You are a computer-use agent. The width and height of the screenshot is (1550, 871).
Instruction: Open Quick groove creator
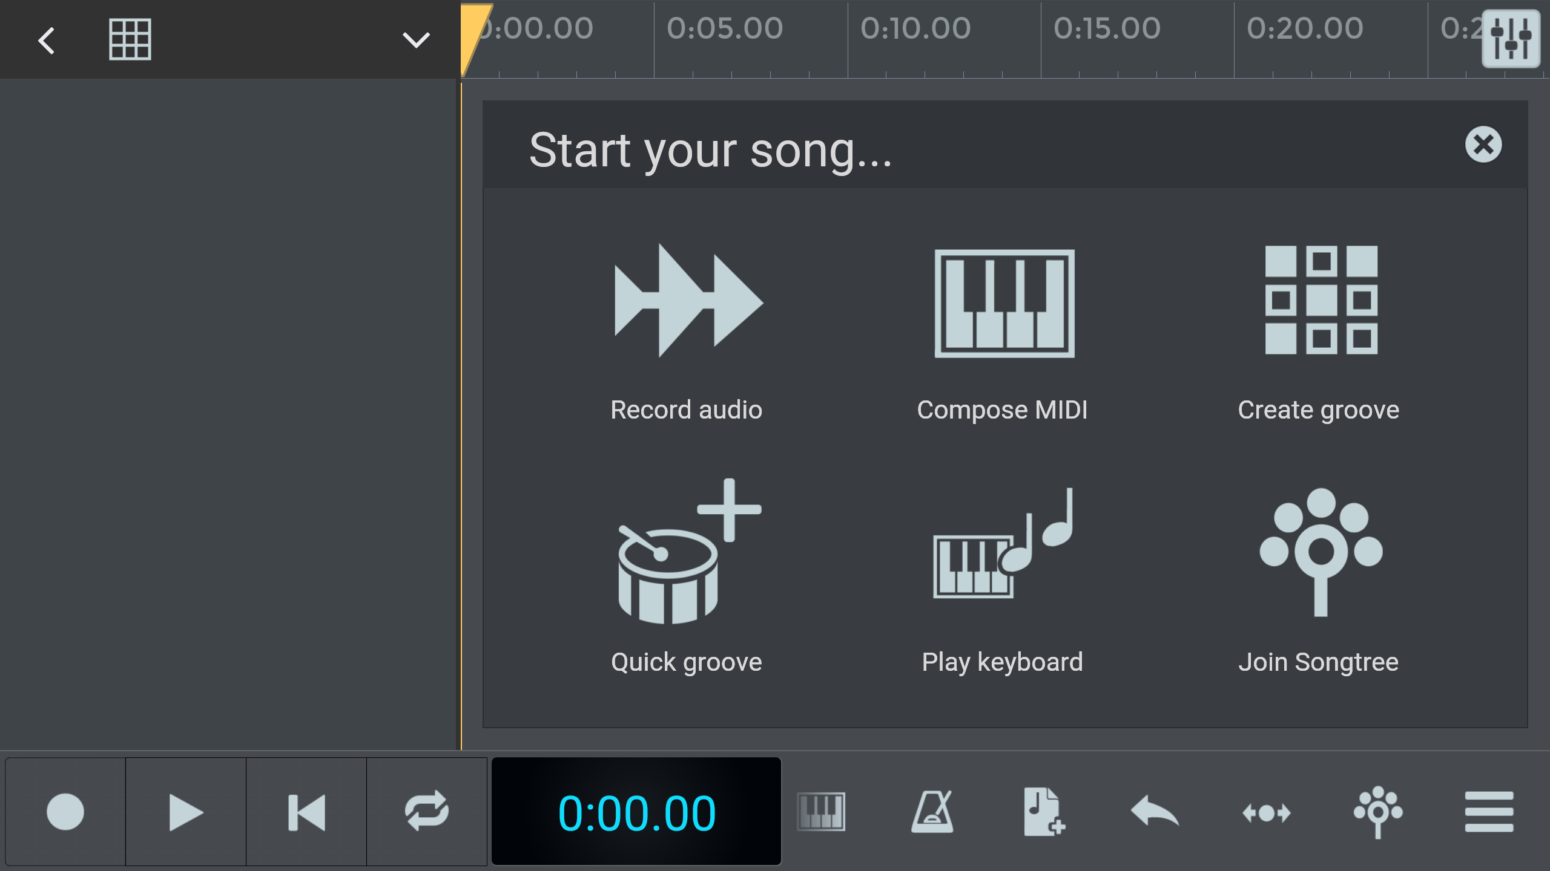(x=687, y=575)
